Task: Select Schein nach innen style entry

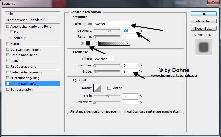Action: click(24, 55)
